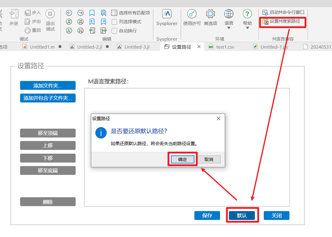332x237 pixels.
Task: Click the Step Out (步出) icon
Action: pos(28,21)
